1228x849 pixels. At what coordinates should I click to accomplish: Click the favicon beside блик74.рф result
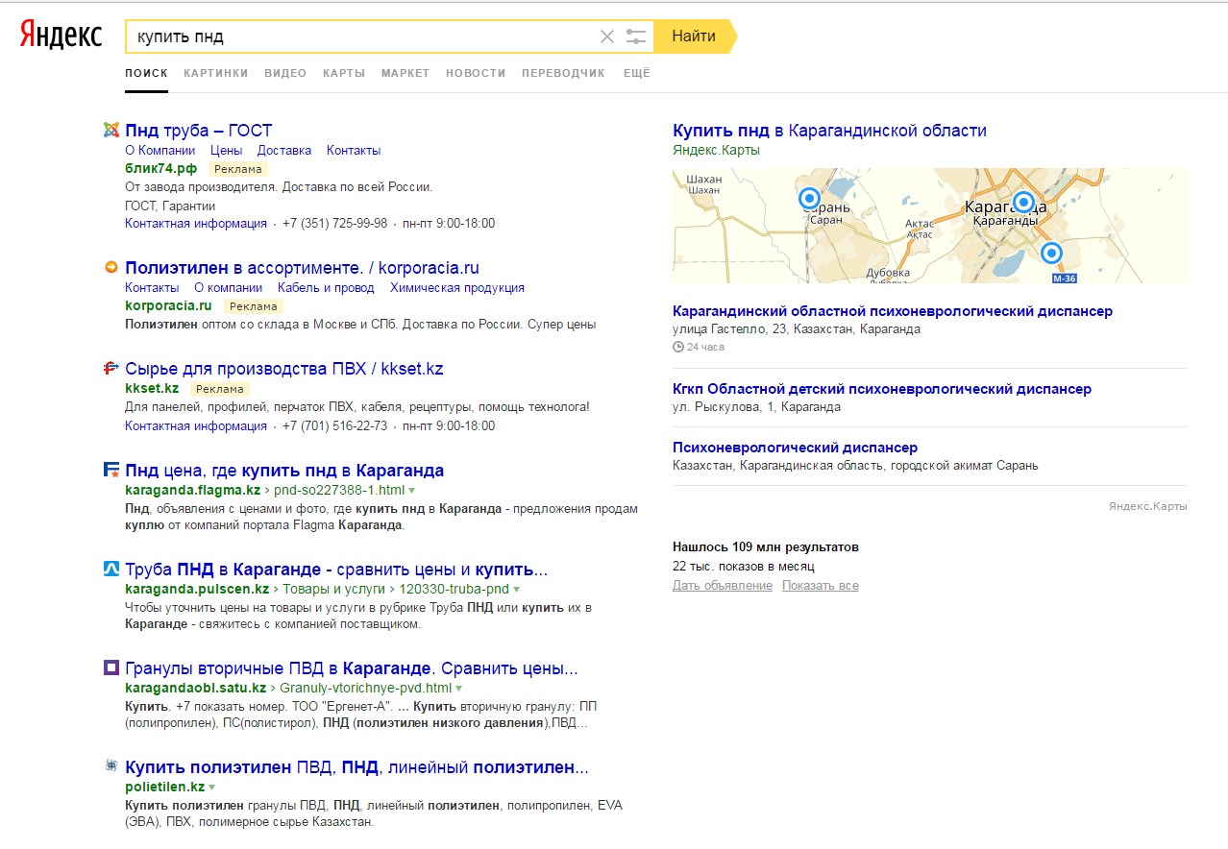[x=111, y=131]
